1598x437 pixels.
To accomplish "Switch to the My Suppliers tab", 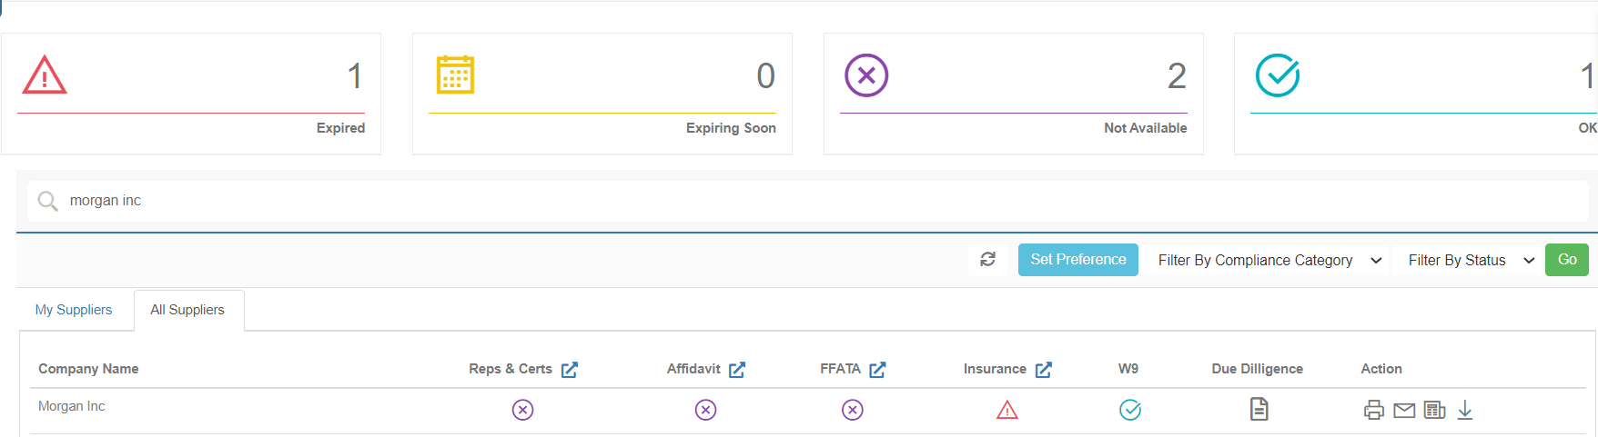I will tap(74, 310).
